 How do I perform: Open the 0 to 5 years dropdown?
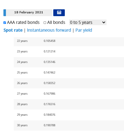[x=88, y=22]
